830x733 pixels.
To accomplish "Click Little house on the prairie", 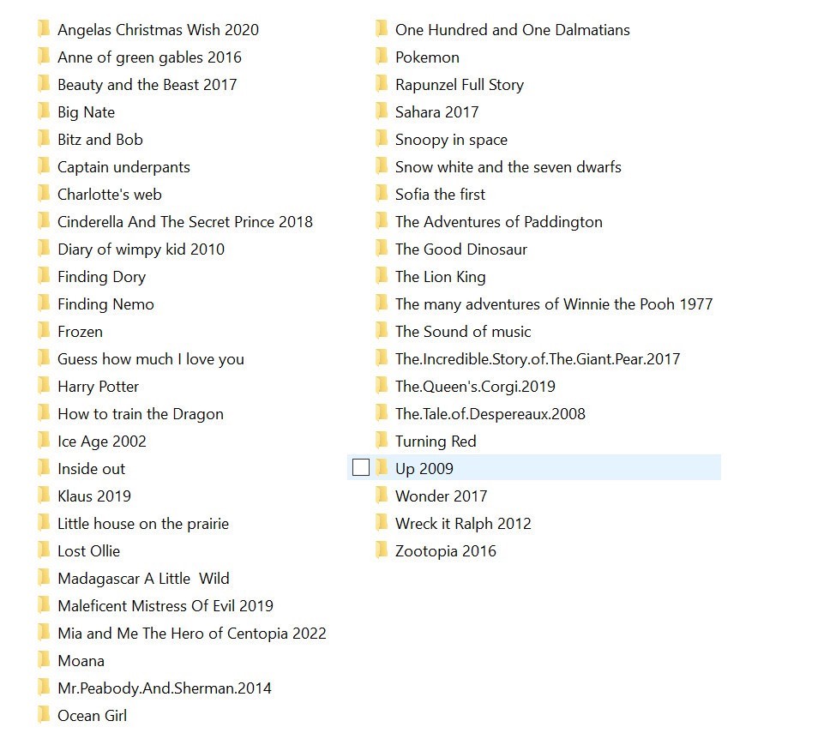I will click(x=143, y=524).
